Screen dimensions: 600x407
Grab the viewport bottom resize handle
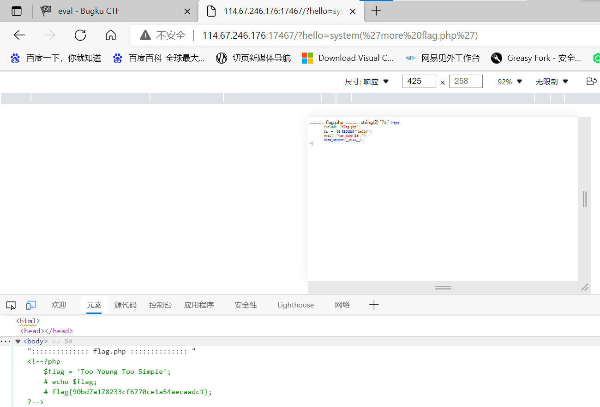click(443, 287)
